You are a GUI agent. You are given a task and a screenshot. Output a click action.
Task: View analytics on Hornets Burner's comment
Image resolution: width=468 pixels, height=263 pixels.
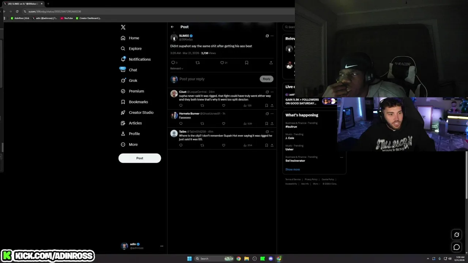(x=248, y=123)
